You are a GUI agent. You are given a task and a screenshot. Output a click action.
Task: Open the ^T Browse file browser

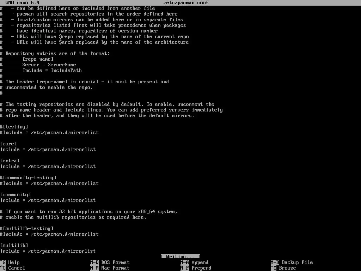tap(283, 268)
